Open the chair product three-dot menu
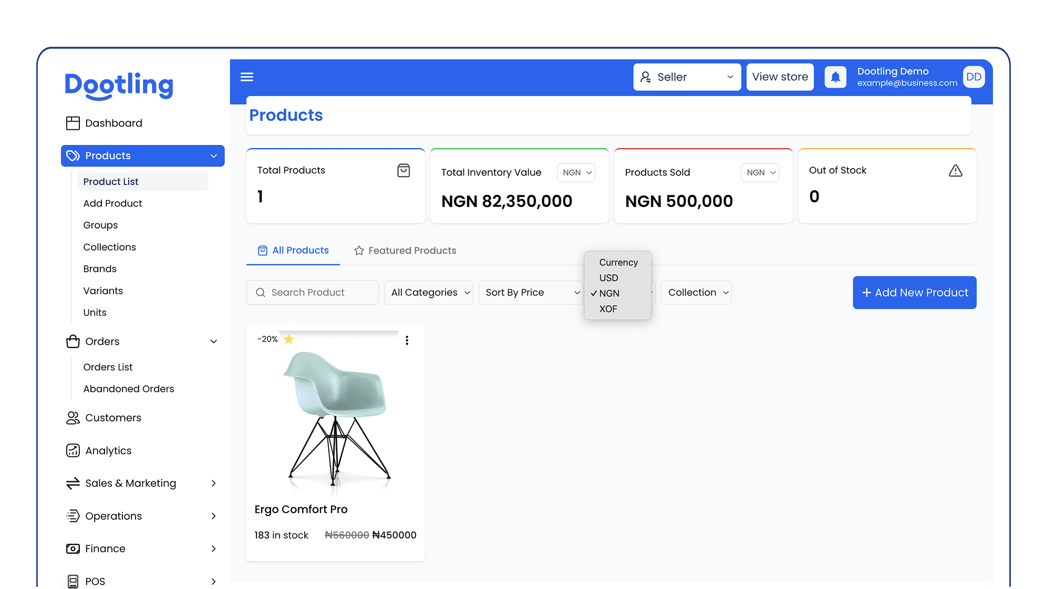 pos(407,340)
